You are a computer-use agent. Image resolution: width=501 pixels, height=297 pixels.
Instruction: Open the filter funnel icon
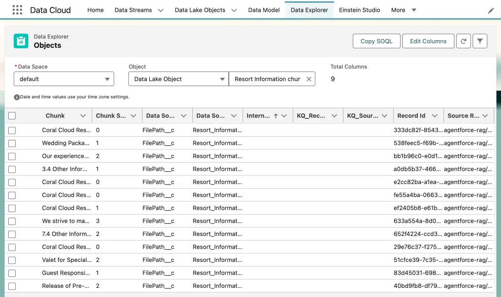coord(480,41)
